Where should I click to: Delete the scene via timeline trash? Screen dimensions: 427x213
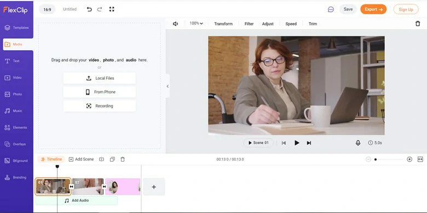123,159
